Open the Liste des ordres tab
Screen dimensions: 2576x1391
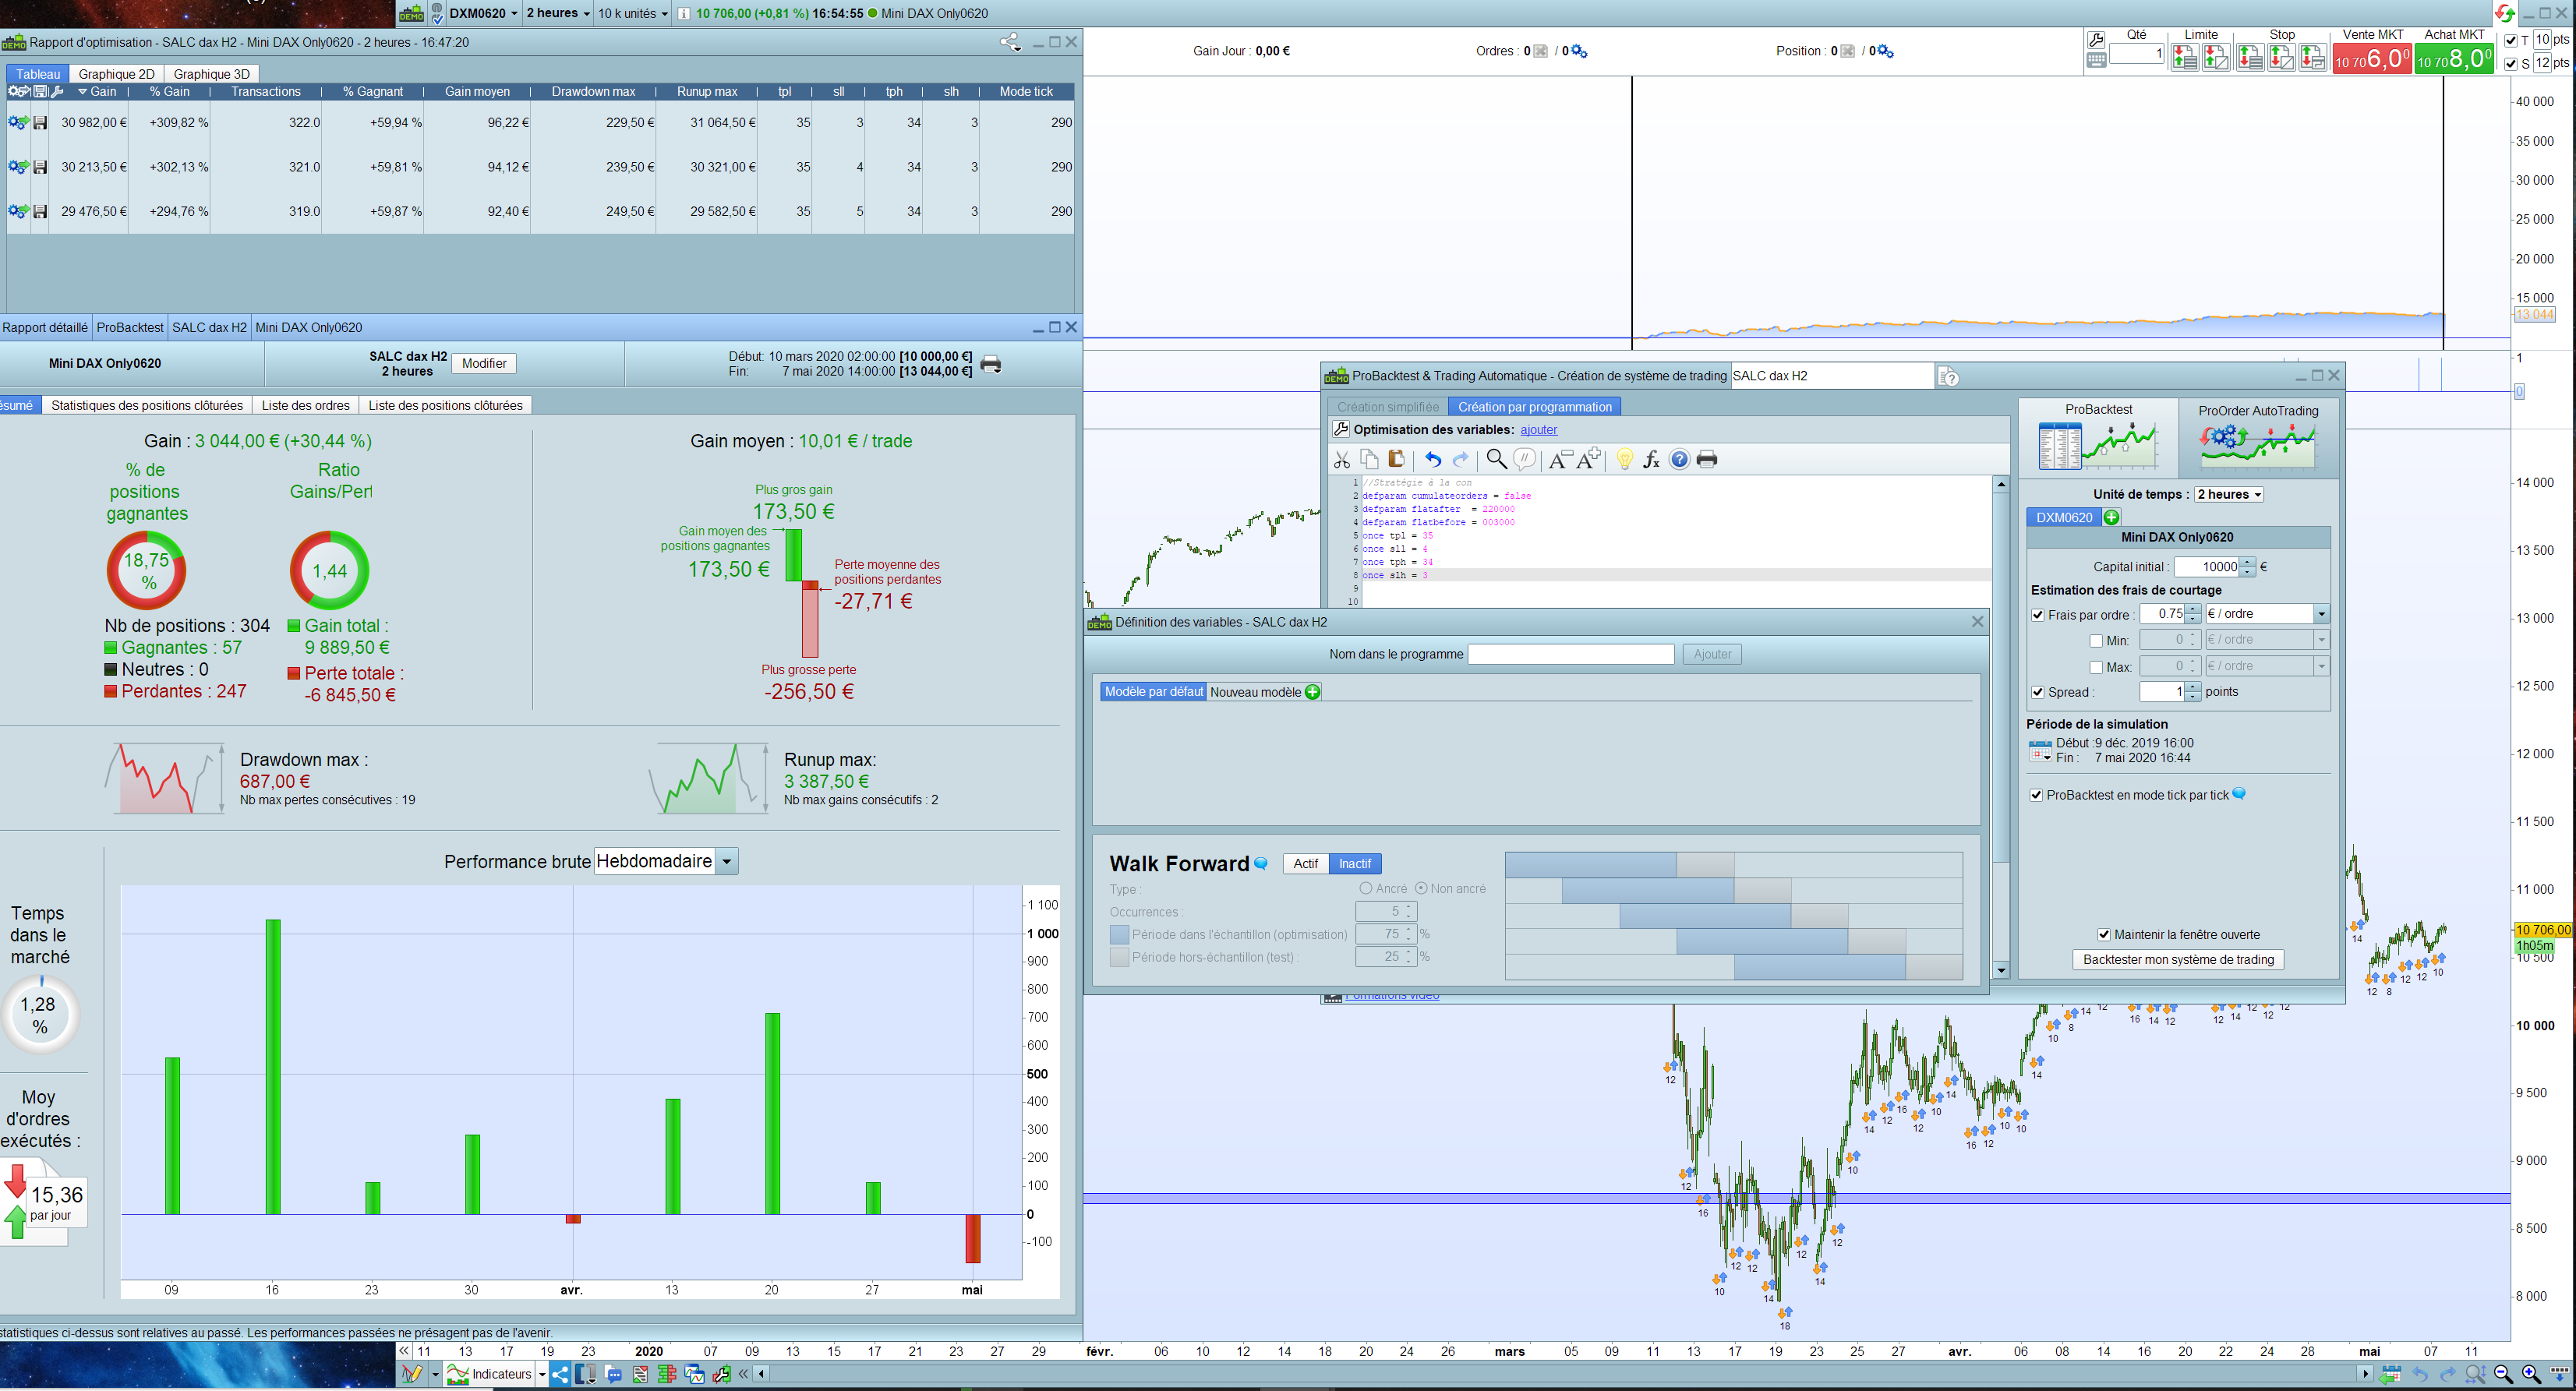click(305, 405)
